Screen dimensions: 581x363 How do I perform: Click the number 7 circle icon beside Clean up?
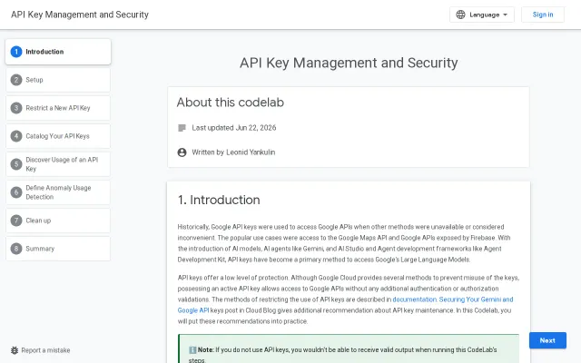[16, 221]
